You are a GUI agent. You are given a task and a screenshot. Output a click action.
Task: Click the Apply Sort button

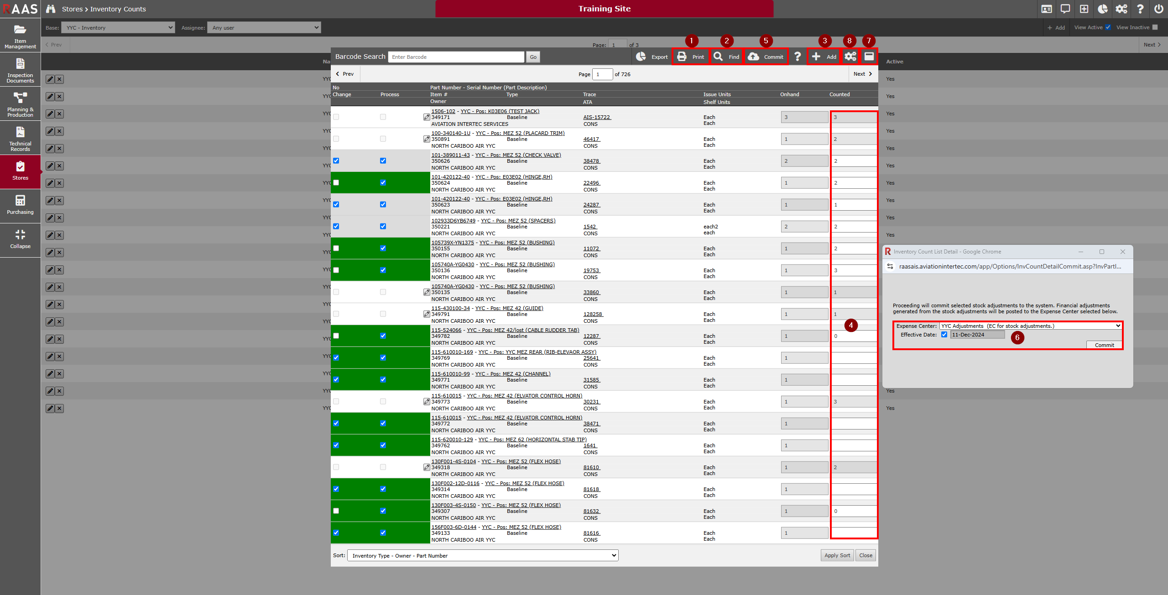point(837,555)
